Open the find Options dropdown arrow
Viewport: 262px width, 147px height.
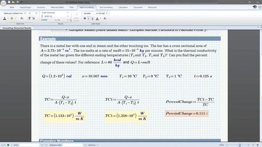tap(97, 145)
